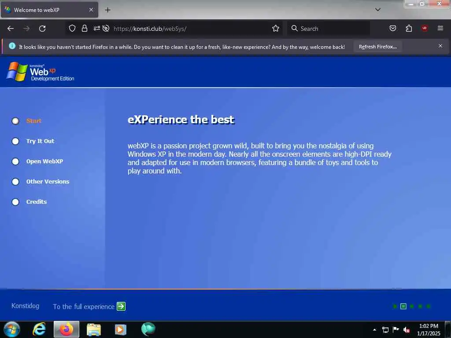Open the Windows Start orb
The image size is (451, 338).
click(x=12, y=329)
